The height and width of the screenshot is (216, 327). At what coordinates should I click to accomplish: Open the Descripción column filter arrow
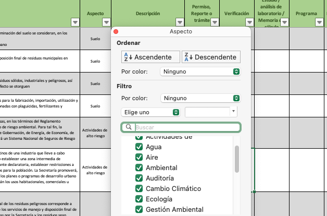click(180, 22)
